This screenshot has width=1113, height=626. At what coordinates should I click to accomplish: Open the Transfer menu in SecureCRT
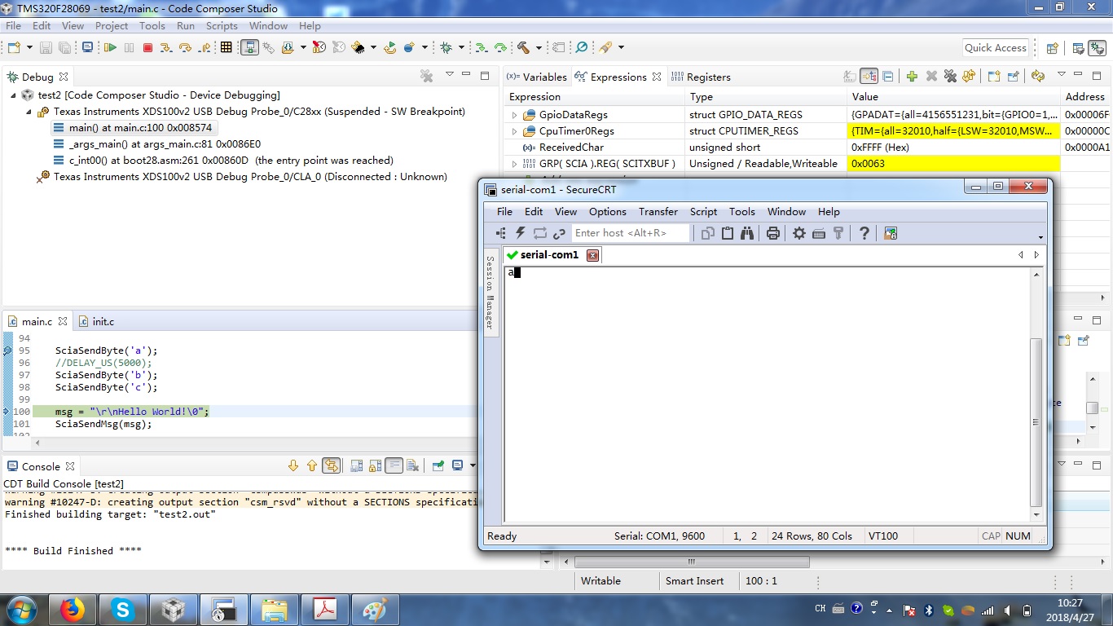658,212
